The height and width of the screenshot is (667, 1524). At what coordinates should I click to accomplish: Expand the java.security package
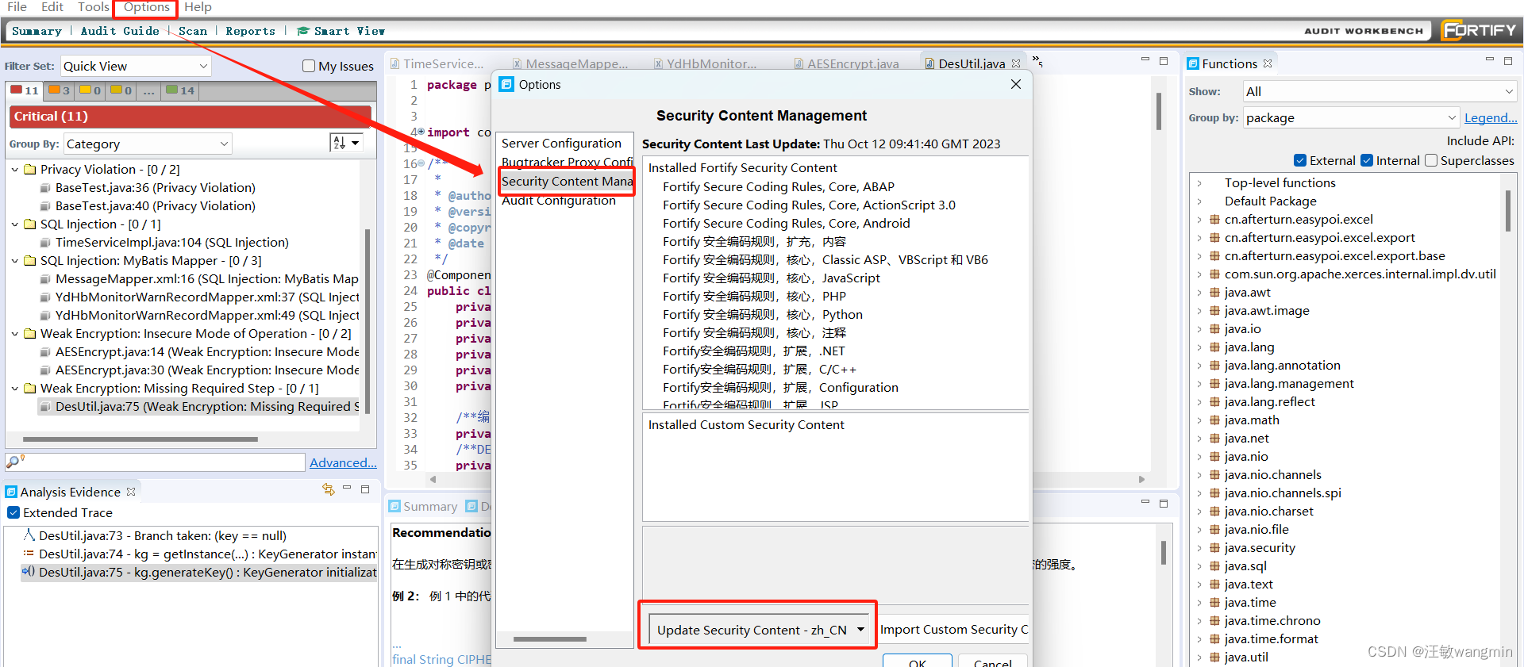click(1199, 547)
